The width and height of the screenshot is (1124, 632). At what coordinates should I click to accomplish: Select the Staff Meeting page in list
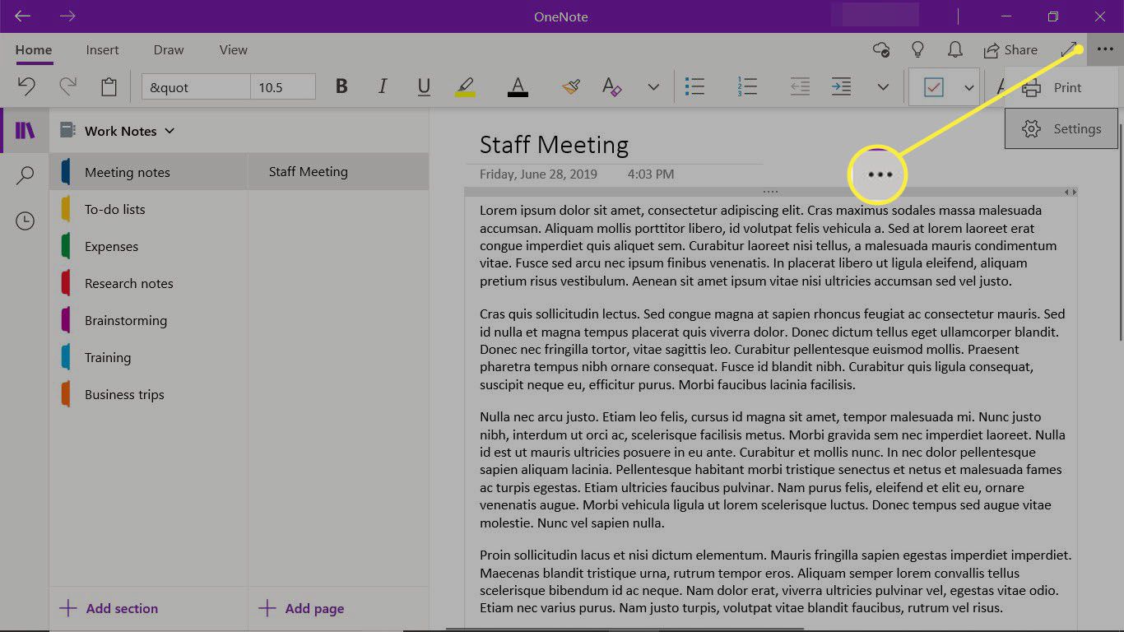(338, 172)
